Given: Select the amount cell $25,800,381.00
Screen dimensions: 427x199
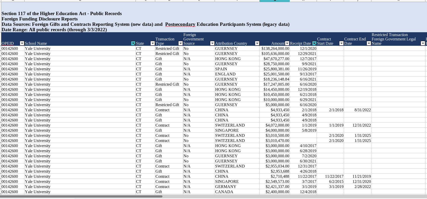Looking at the screenshot, I should (x=275, y=69).
